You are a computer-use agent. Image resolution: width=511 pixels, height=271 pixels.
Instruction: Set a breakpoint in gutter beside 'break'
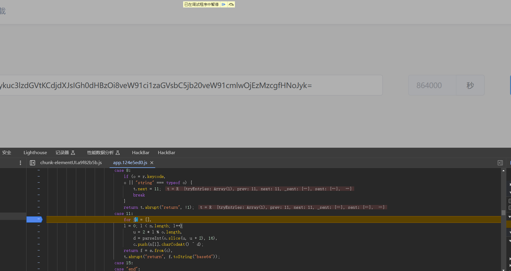click(x=39, y=195)
